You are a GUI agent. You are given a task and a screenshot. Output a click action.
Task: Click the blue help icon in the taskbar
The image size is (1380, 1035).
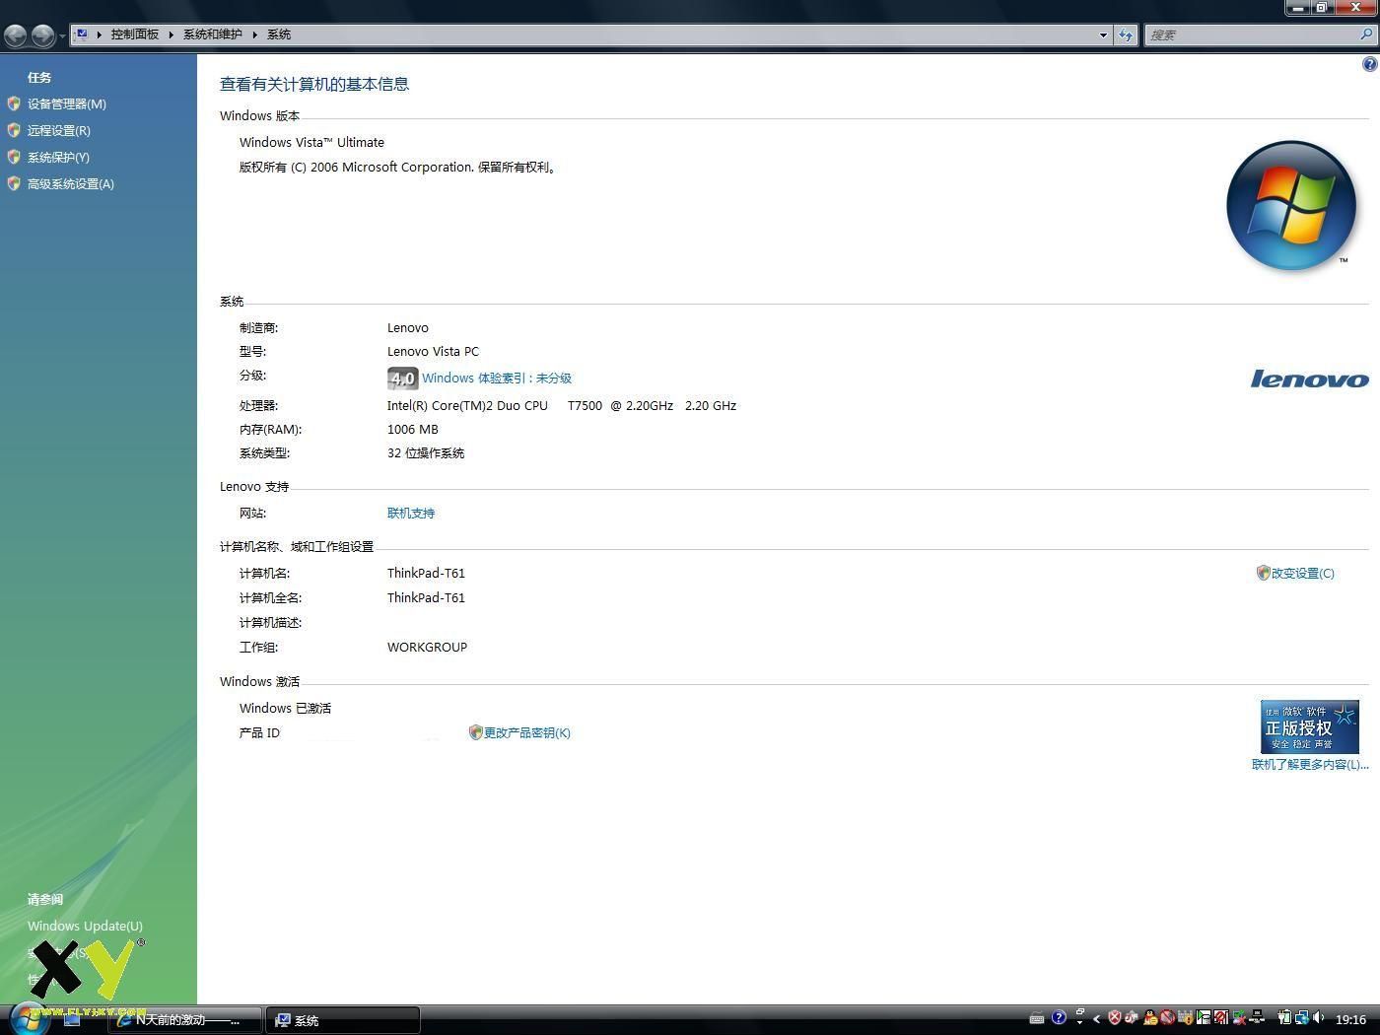[x=1059, y=1017]
